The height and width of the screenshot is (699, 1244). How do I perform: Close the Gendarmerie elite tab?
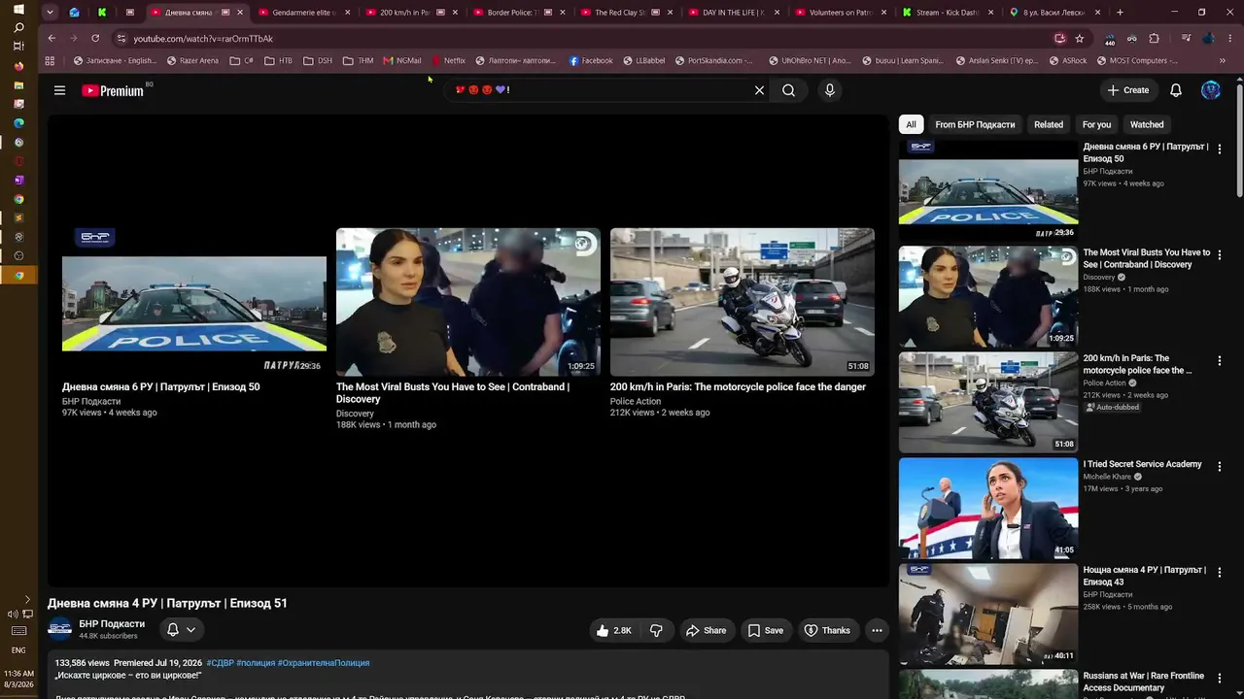(346, 13)
